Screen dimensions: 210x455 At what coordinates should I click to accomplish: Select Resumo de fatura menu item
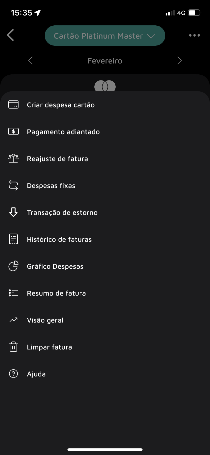[56, 293]
